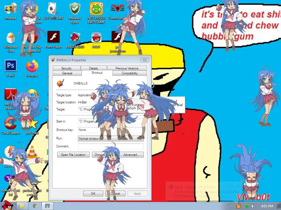Click the INKBALLS icon inside Properties dialog
This screenshot has width=281, height=210.
60,83
